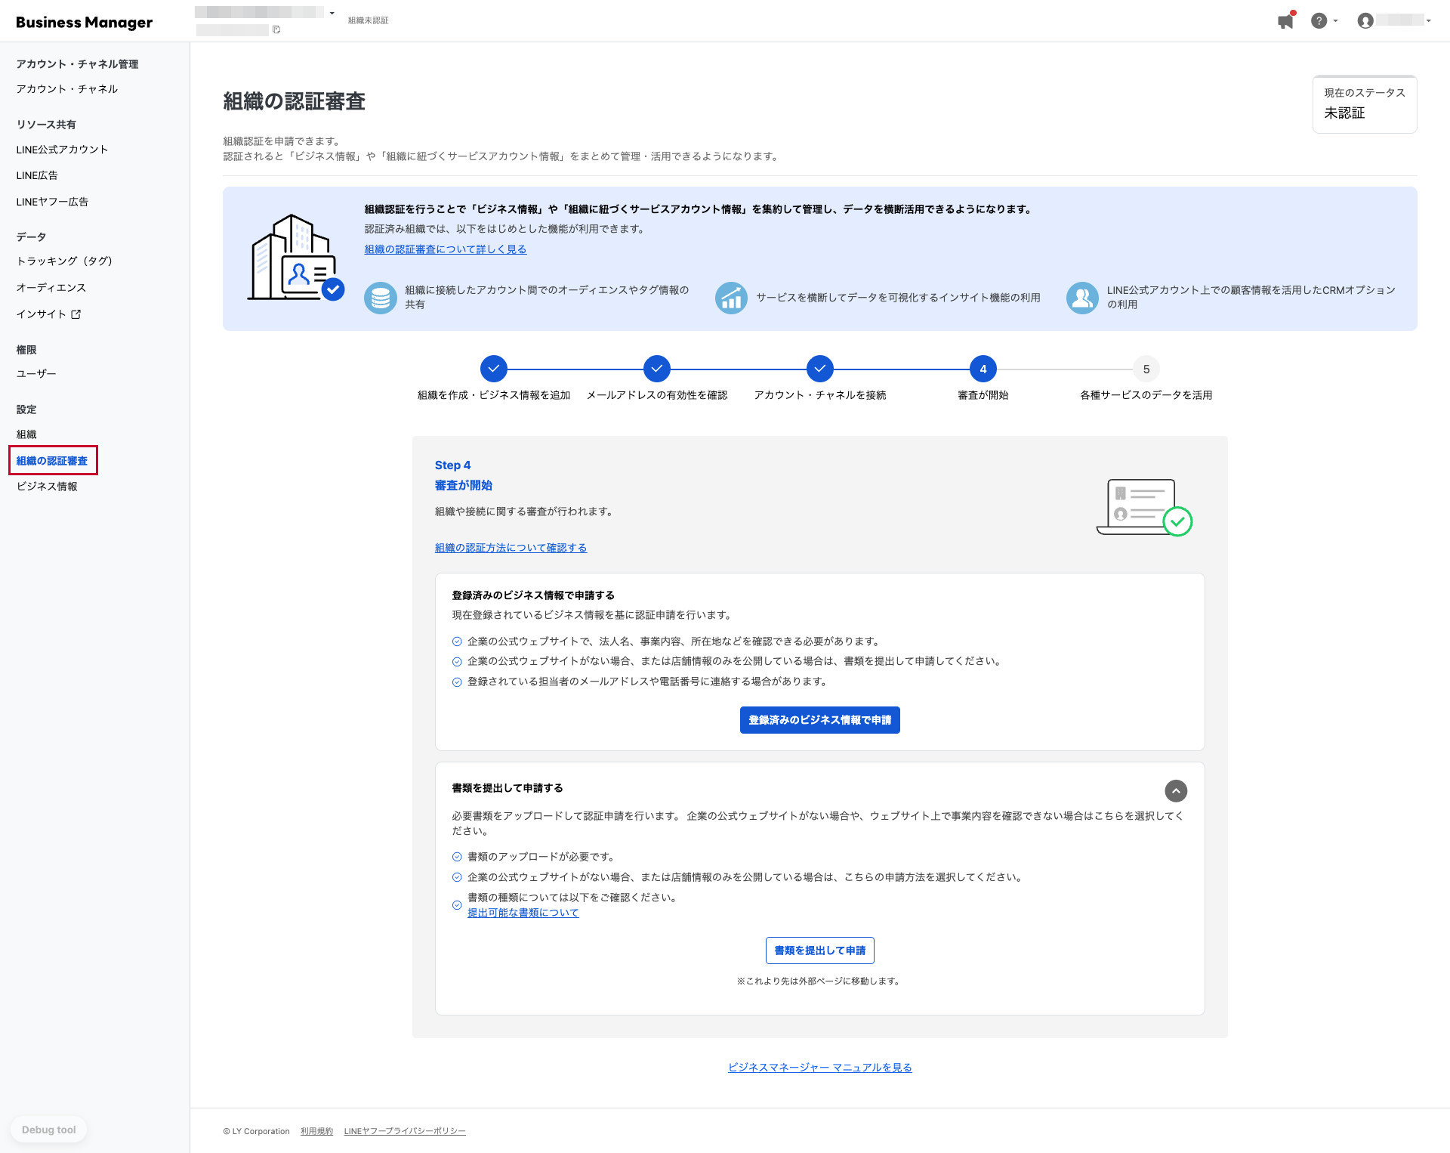Open オーディエンス in the sidebar
Viewport: 1450px width, 1153px height.
51,288
